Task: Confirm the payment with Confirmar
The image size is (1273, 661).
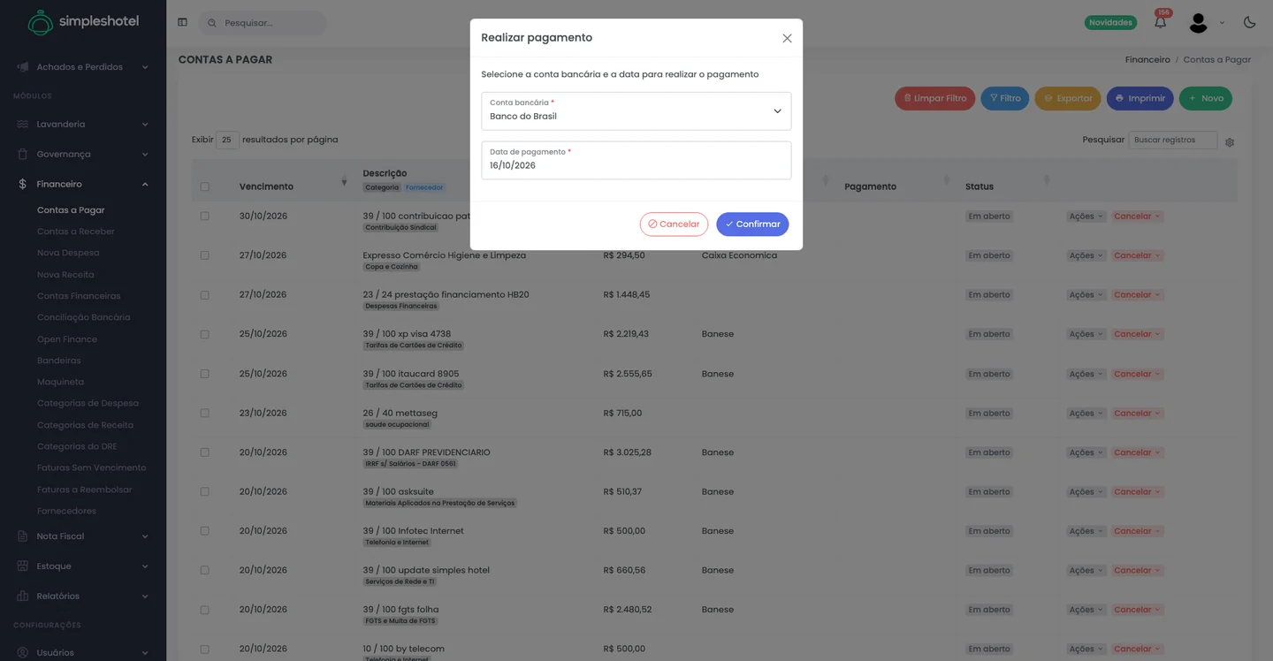Action: [x=752, y=224]
